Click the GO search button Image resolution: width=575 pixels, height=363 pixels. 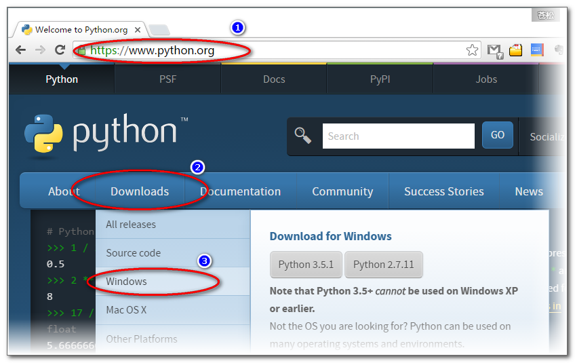(x=497, y=135)
